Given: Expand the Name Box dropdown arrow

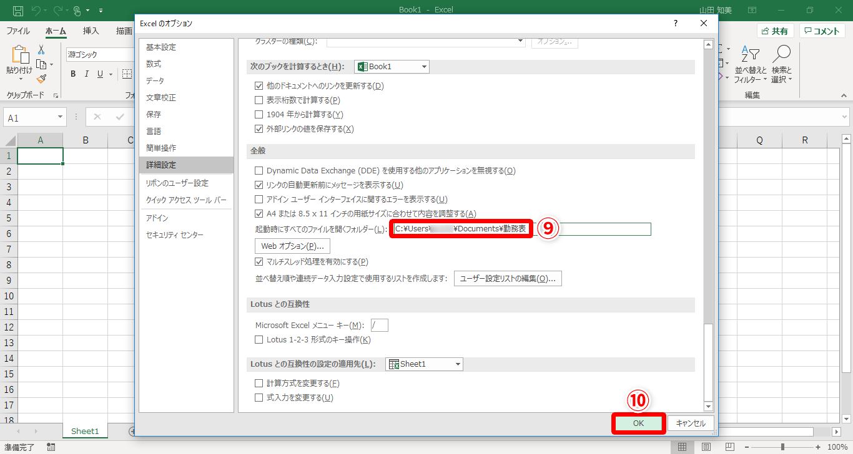Looking at the screenshot, I should 61,117.
